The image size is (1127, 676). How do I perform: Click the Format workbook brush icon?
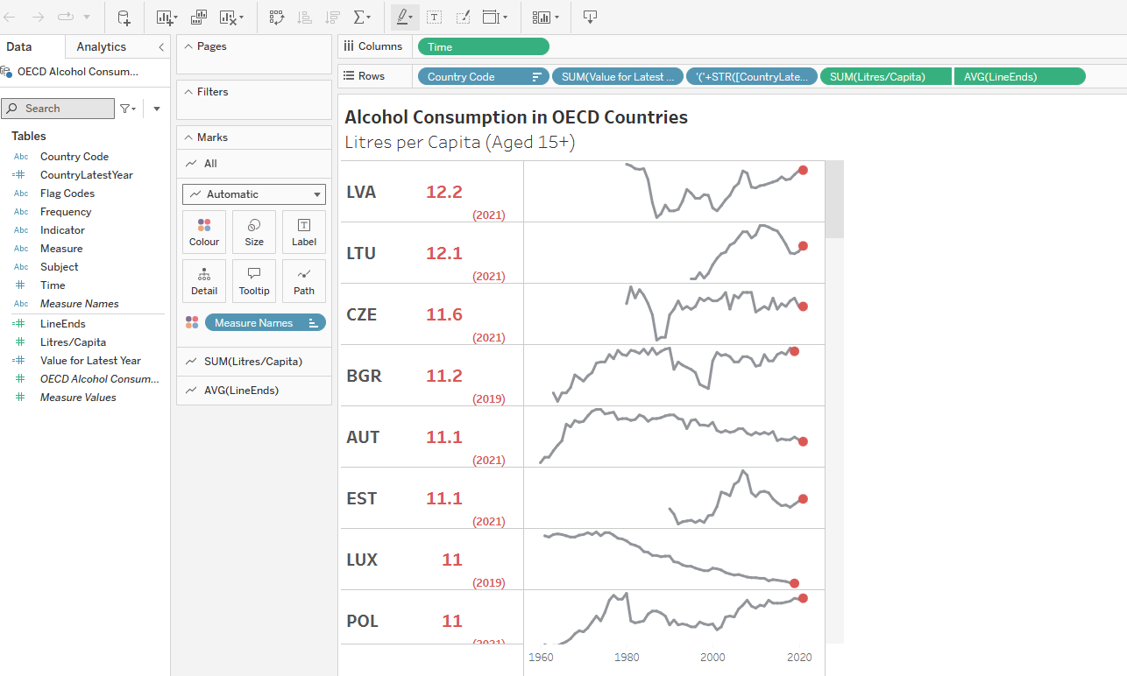pyautogui.click(x=464, y=17)
